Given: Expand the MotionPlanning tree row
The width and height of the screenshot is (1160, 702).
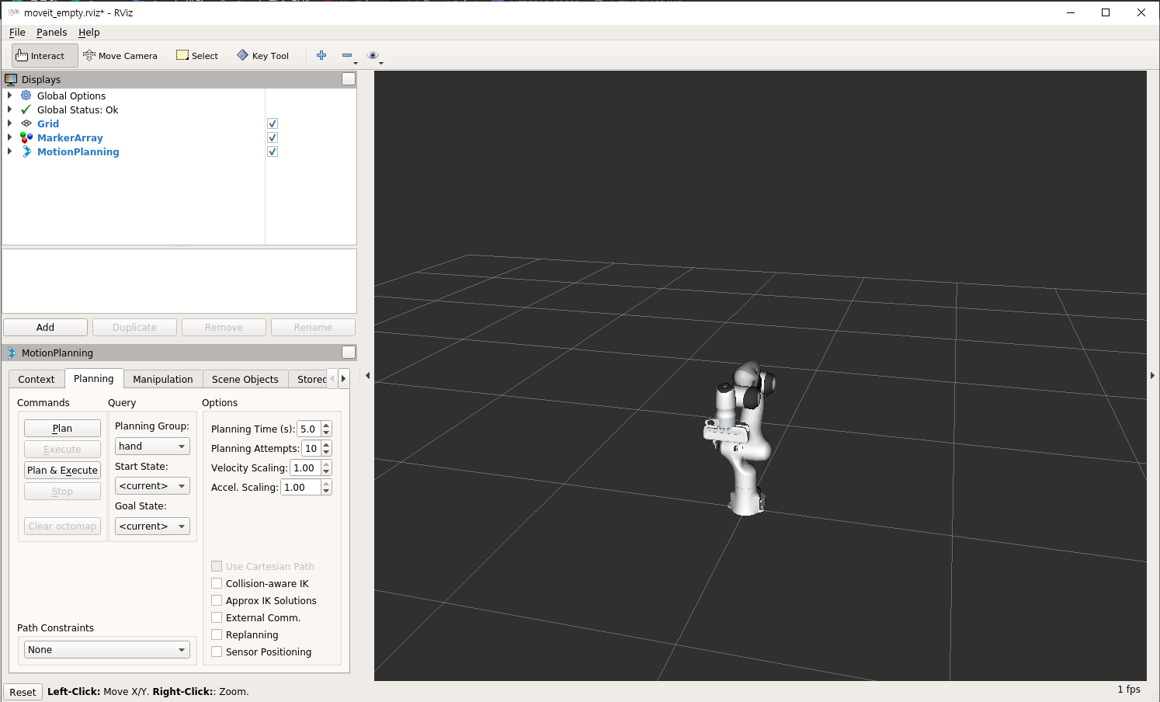Looking at the screenshot, I should point(9,151).
